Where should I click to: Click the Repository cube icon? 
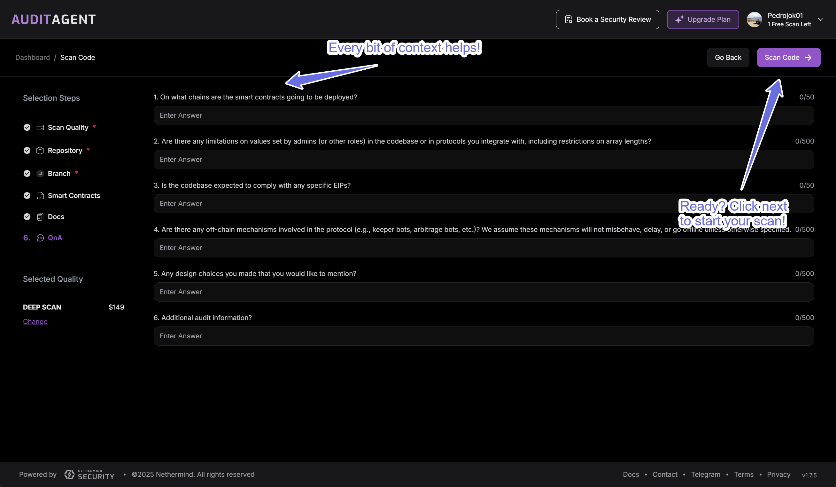tap(40, 150)
